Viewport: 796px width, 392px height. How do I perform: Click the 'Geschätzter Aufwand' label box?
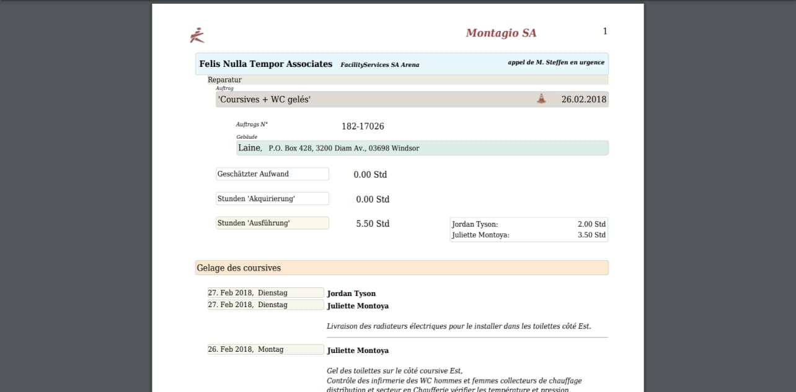272,174
